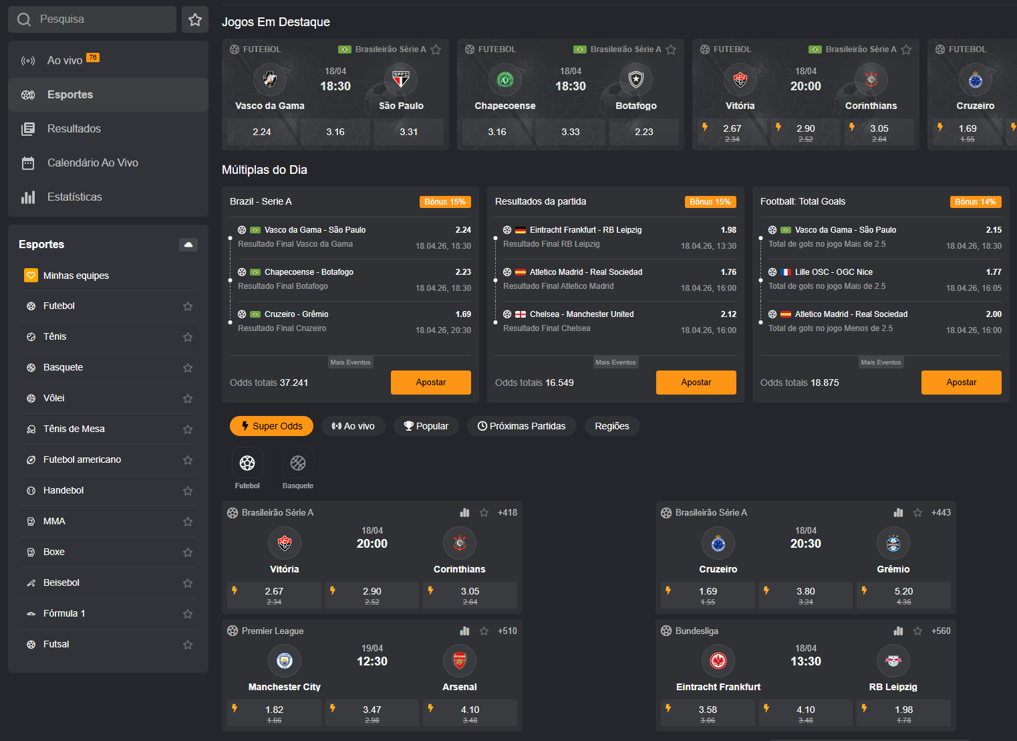Select the Basquete sport icon filter
1017x741 pixels.
(298, 463)
